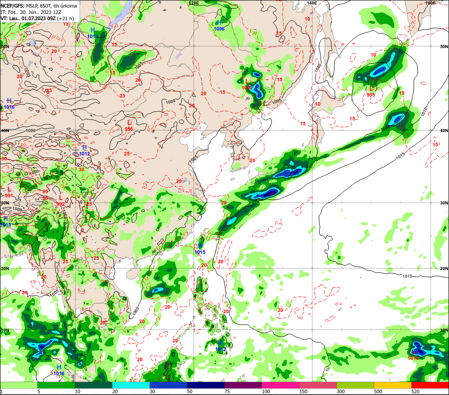Click the High 1016 label at left edge
The image size is (449, 395).
tap(9, 104)
